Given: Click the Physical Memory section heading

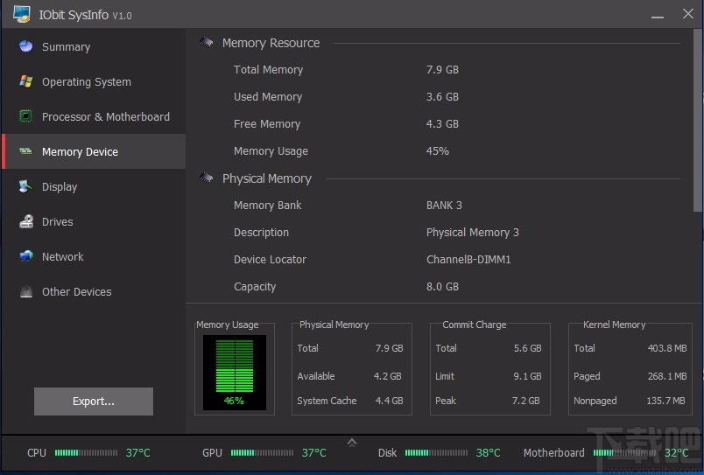Looking at the screenshot, I should coord(267,178).
